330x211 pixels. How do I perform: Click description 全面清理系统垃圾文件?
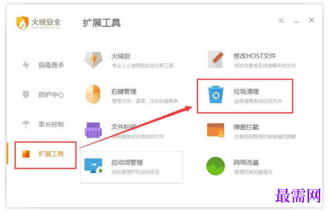(258, 101)
